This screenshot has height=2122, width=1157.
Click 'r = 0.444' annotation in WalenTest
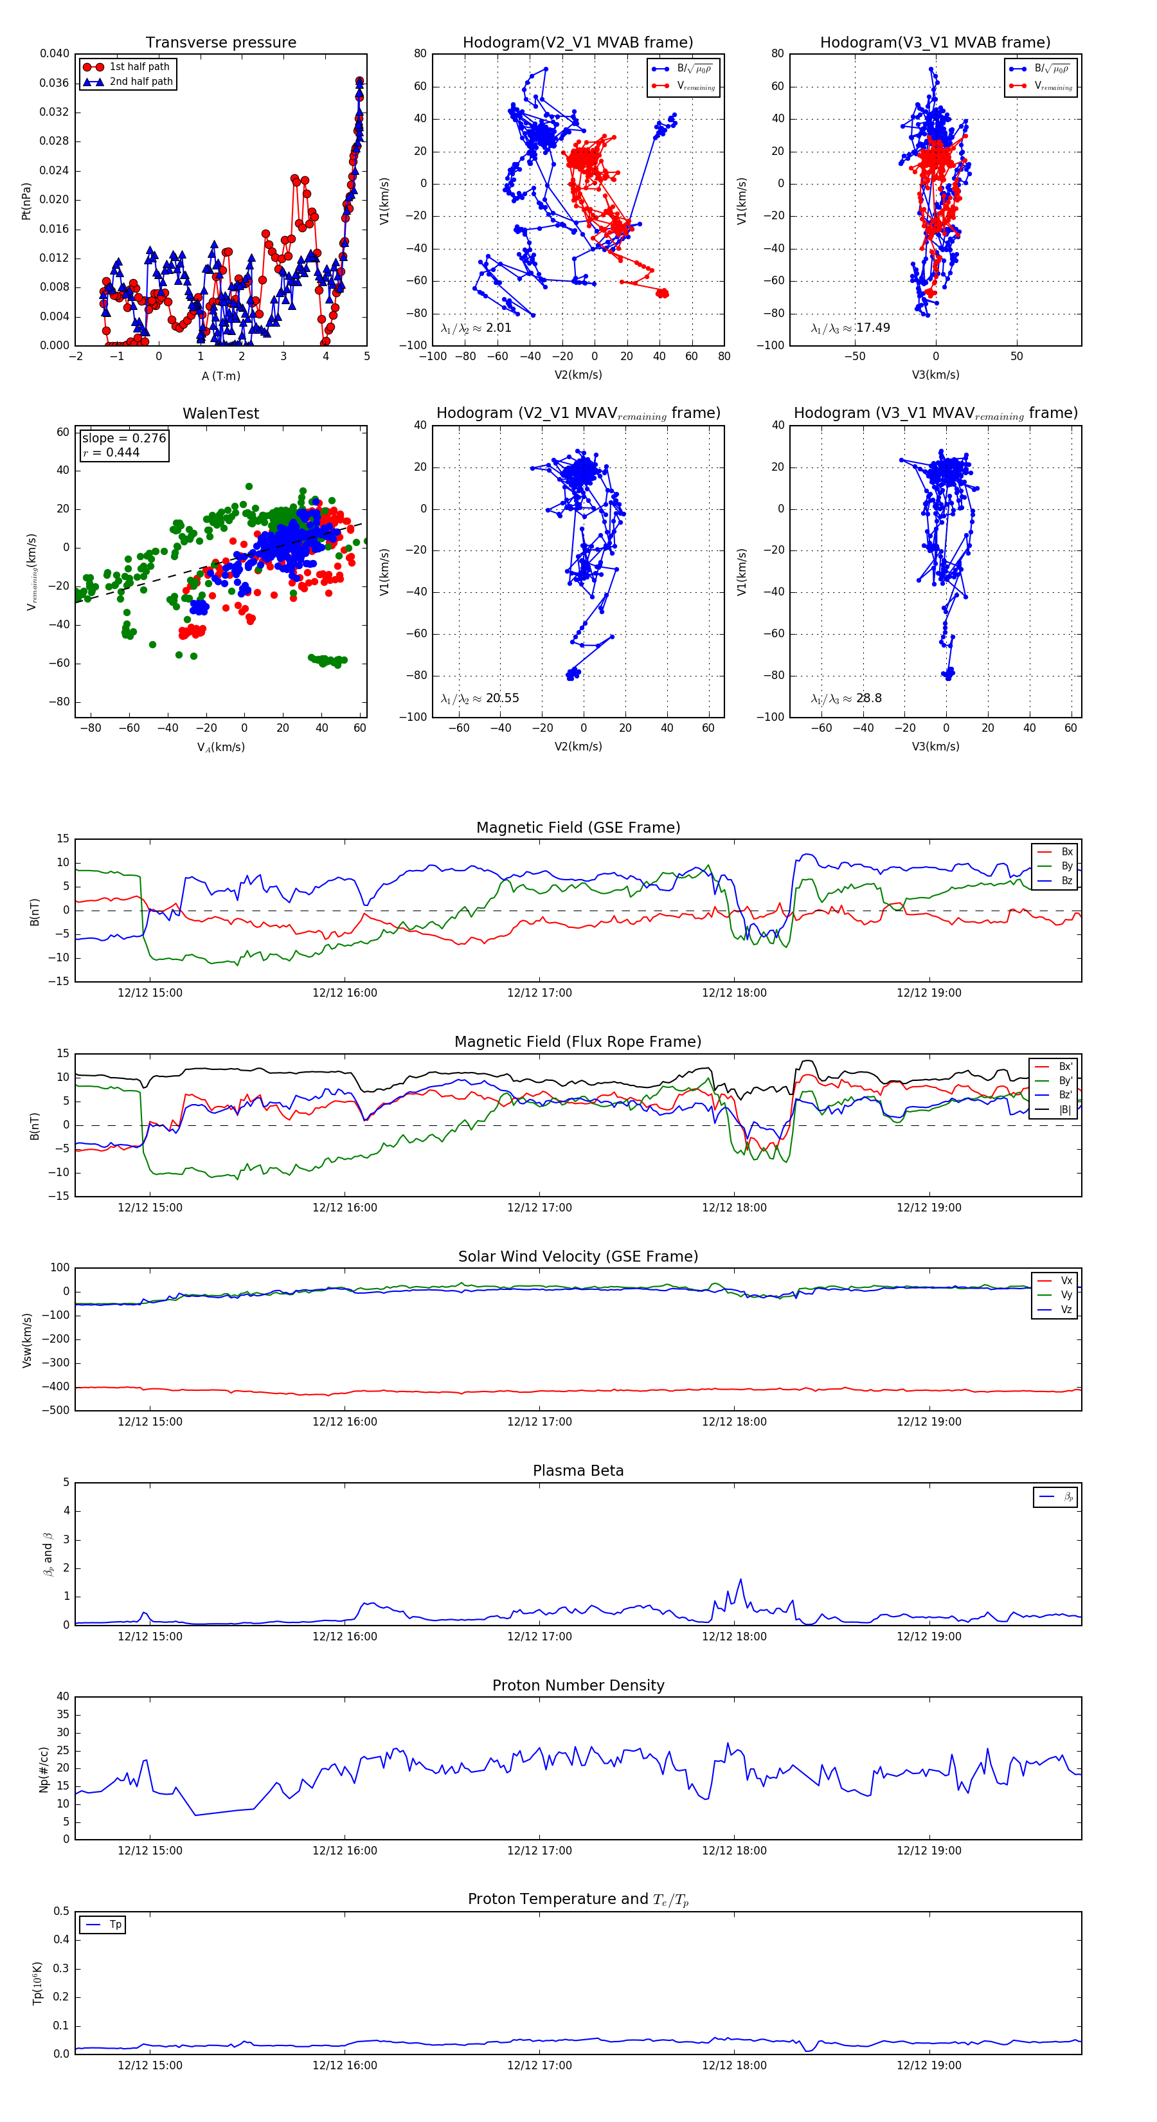[111, 452]
